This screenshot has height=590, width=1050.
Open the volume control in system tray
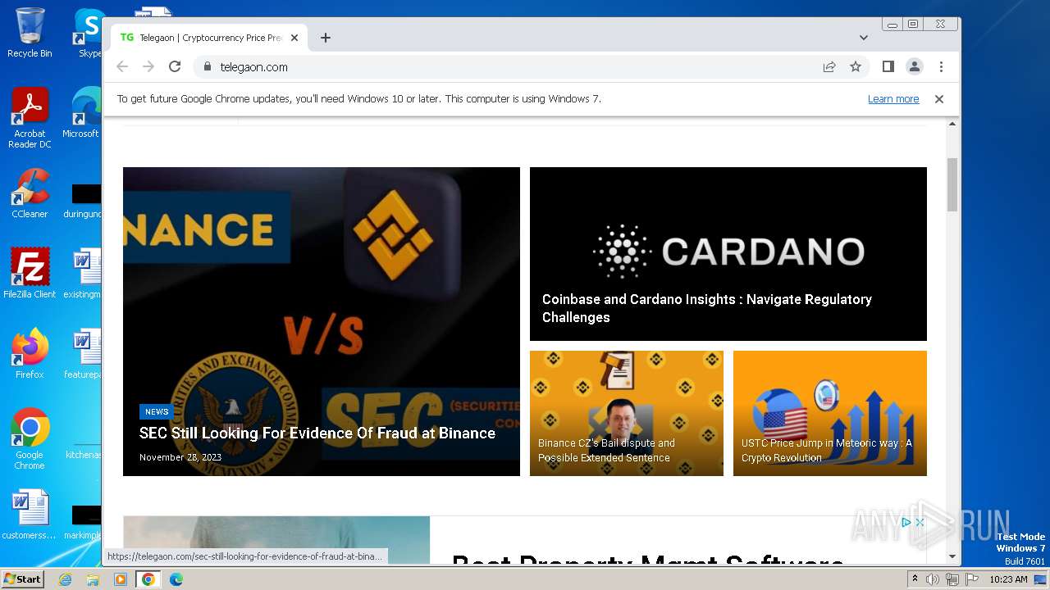[x=933, y=579]
